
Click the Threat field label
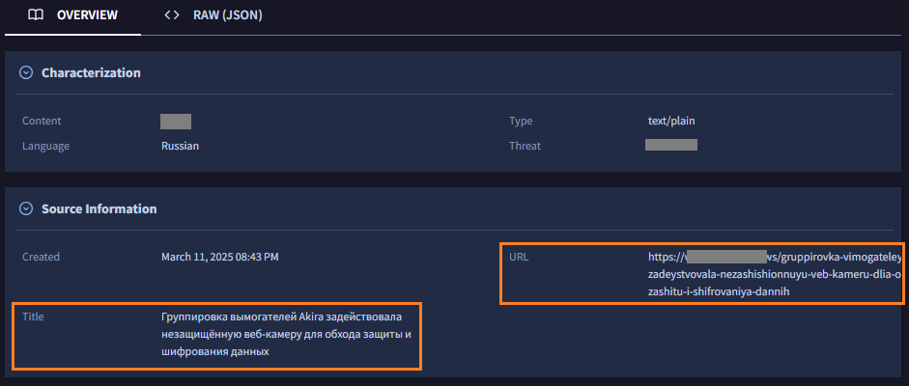(x=525, y=146)
